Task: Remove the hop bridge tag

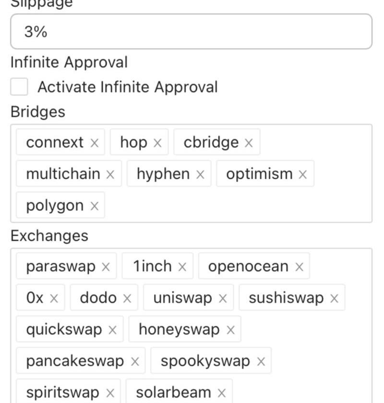Action: coord(157,143)
